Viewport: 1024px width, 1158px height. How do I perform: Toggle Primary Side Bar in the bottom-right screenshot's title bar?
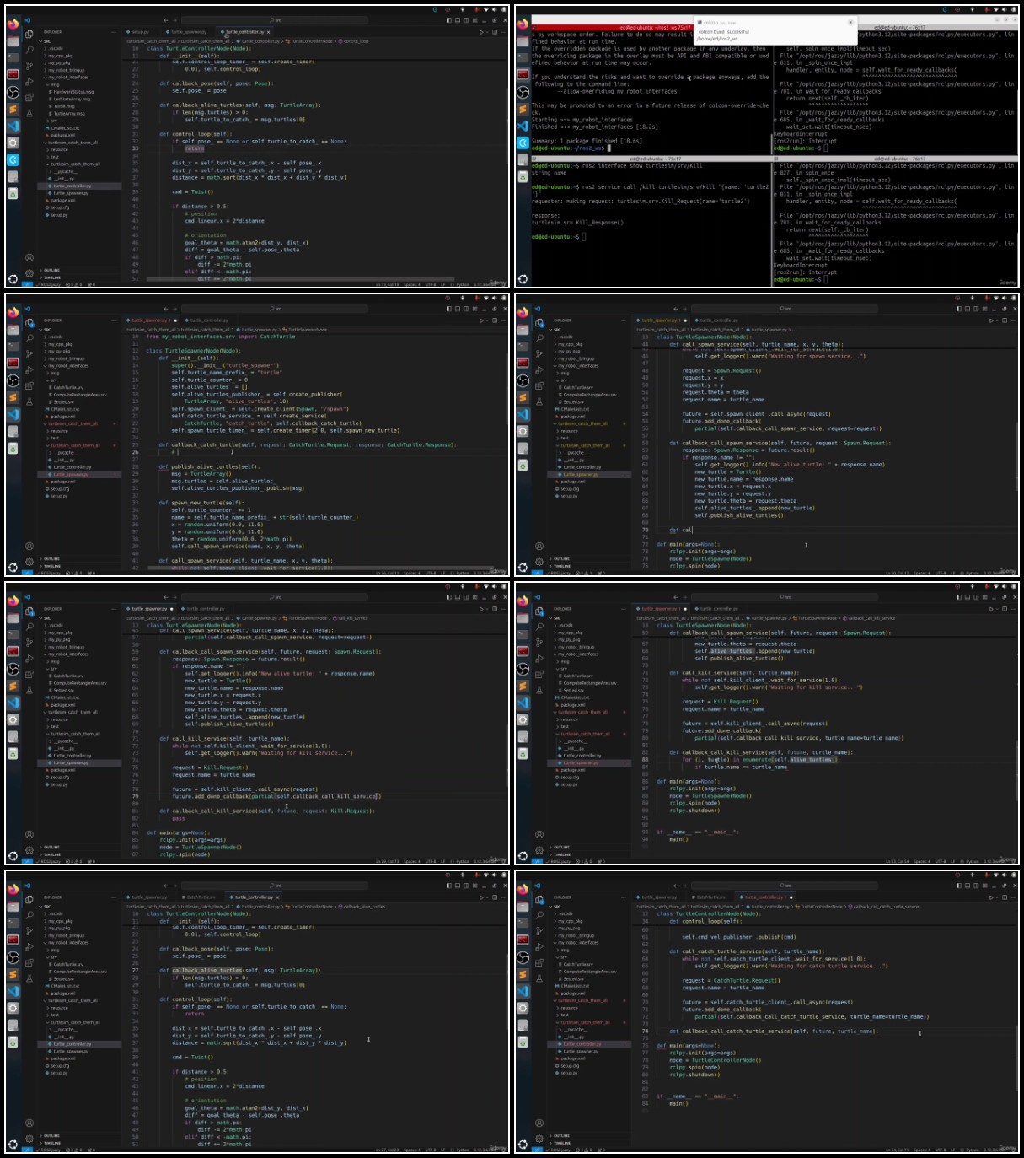958,886
